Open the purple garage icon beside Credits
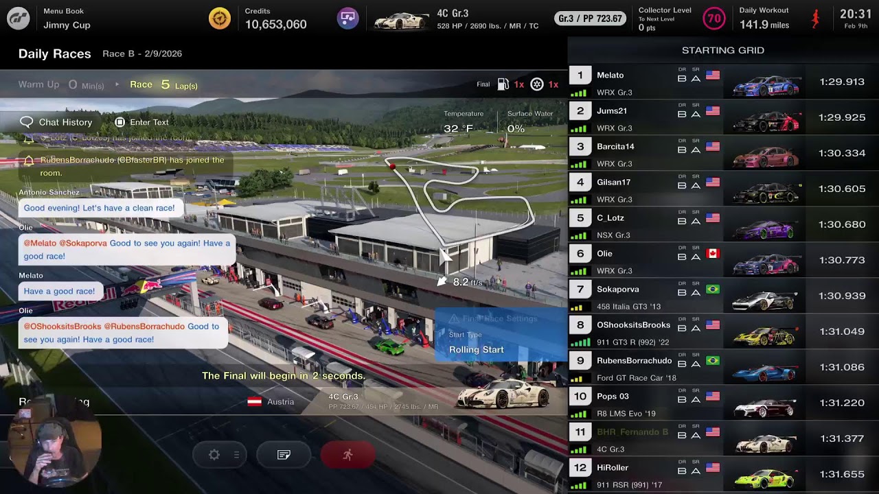Viewport: 879px width, 494px height. (348, 19)
